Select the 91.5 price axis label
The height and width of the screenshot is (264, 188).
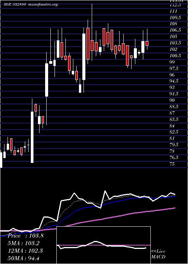[174, 94]
